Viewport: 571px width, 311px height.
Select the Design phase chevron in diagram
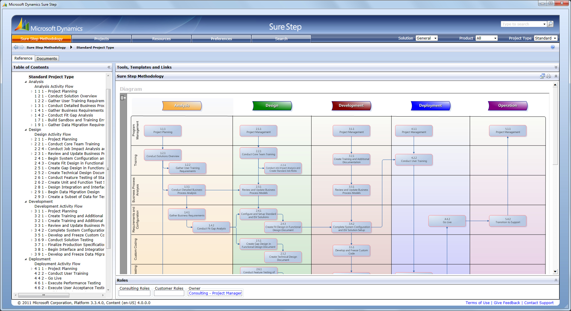[272, 105]
